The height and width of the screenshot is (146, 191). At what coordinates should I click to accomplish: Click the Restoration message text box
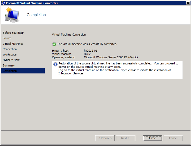pos(117,70)
